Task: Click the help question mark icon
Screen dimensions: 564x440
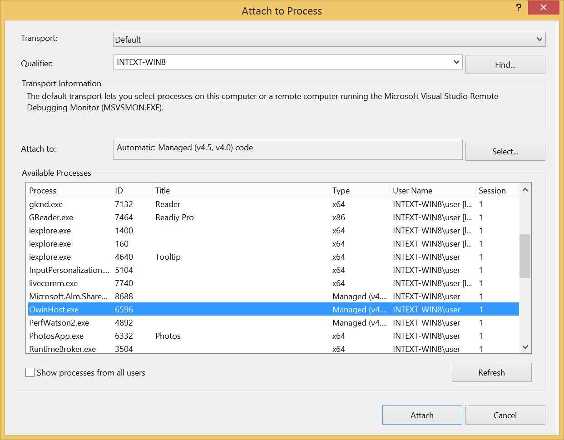Action: tap(519, 8)
